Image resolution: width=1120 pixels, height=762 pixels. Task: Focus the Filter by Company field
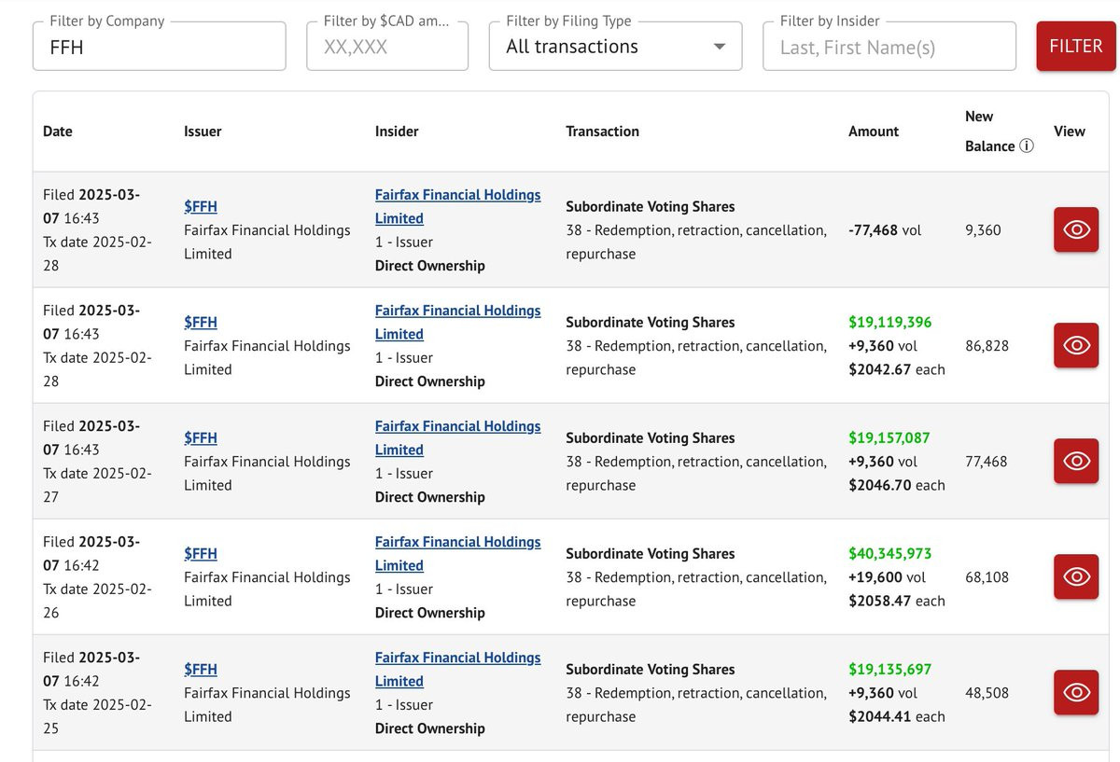(159, 47)
